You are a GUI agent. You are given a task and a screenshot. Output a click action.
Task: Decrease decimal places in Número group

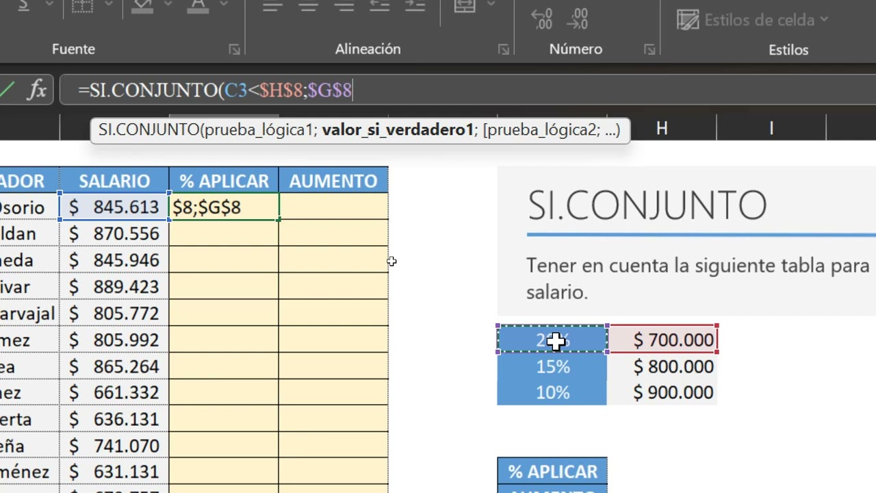[x=578, y=18]
